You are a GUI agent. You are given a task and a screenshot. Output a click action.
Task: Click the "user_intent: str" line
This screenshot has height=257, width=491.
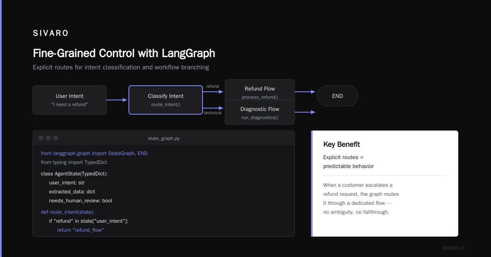[67, 183]
